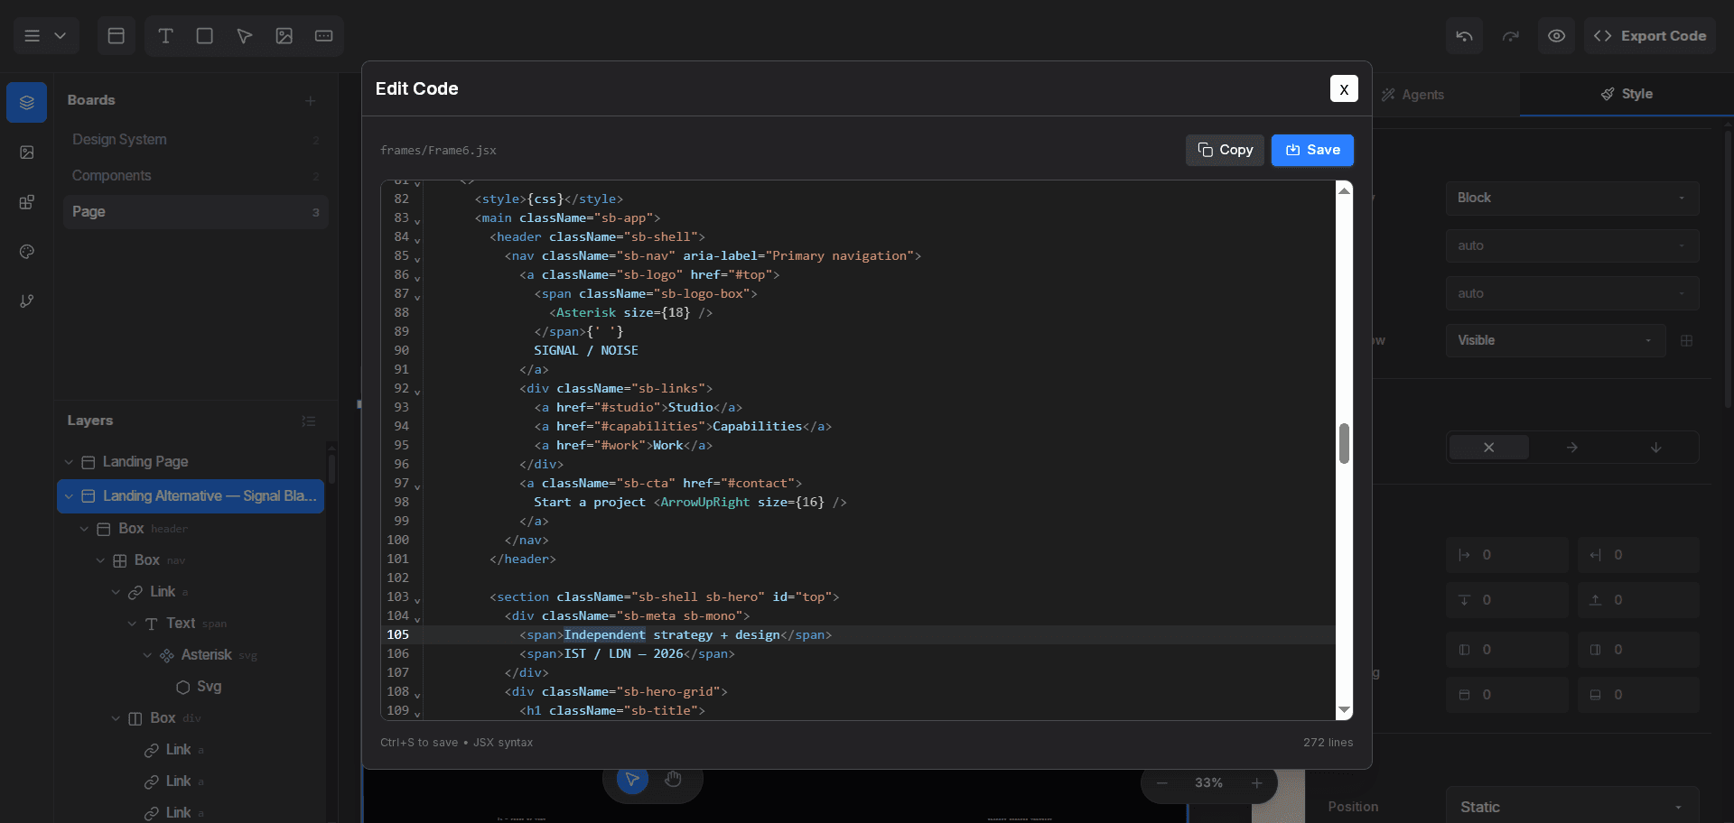
Task: Select the input/button component tool
Action: (324, 36)
